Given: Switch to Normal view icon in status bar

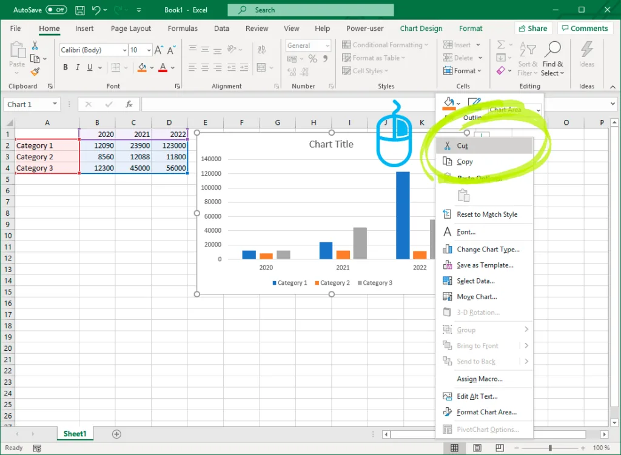Looking at the screenshot, I should pos(454,448).
